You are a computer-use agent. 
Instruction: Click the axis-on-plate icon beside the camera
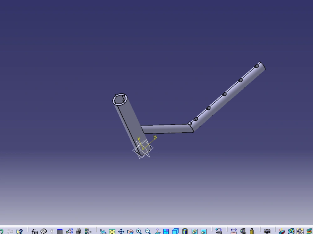pyautogui.click(x=282, y=232)
